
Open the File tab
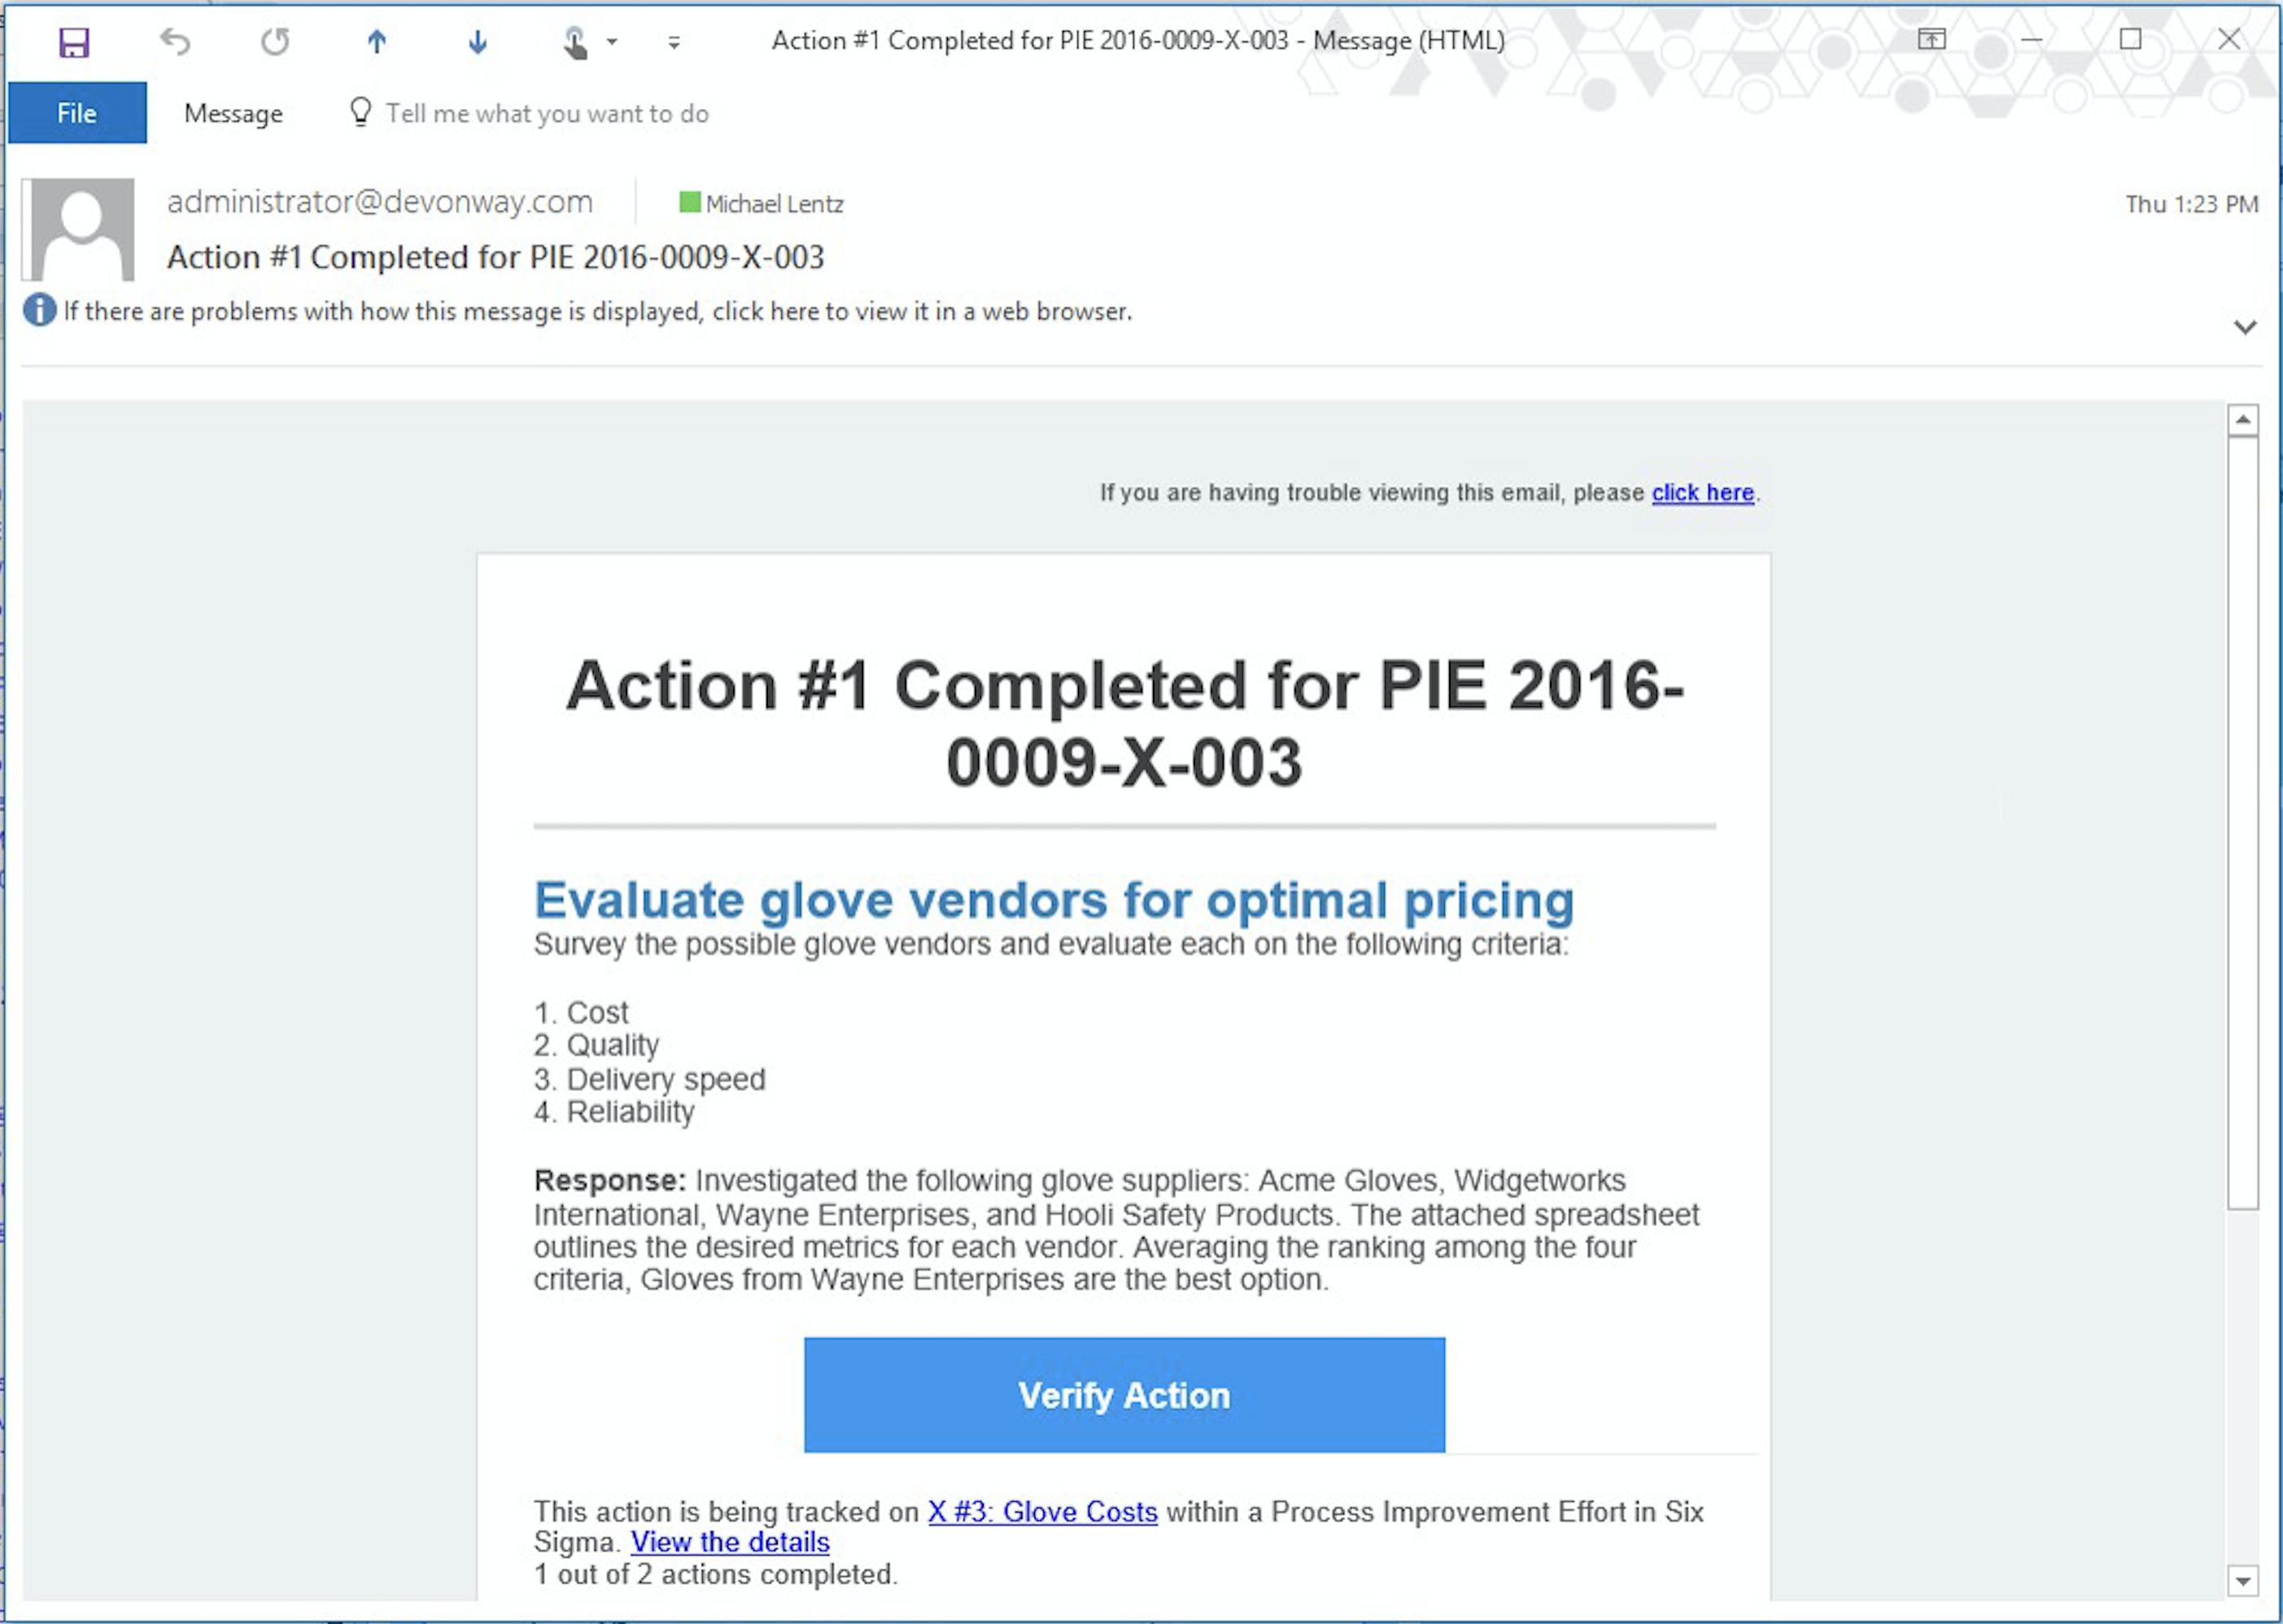pos(77,113)
